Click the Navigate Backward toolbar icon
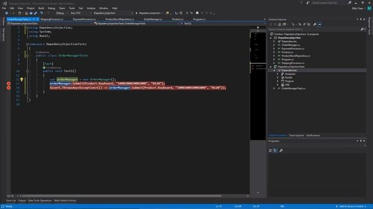 6,13
